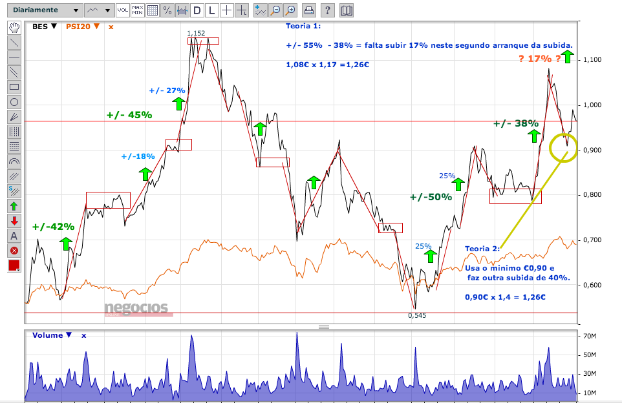Click the 'Teoria 2:' annotation

coord(482,249)
